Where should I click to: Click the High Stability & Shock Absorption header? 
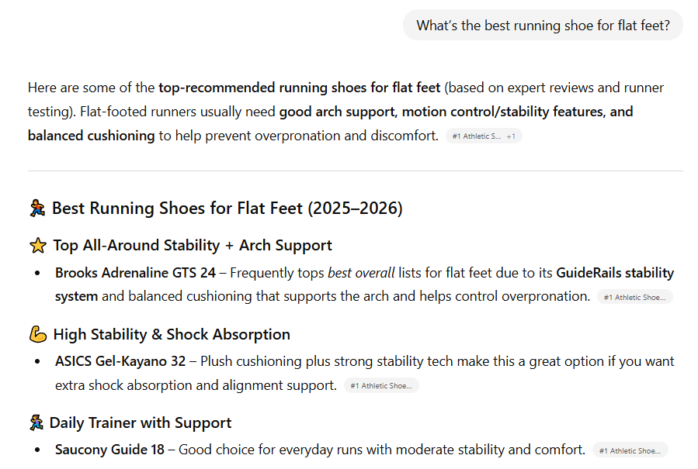point(172,334)
